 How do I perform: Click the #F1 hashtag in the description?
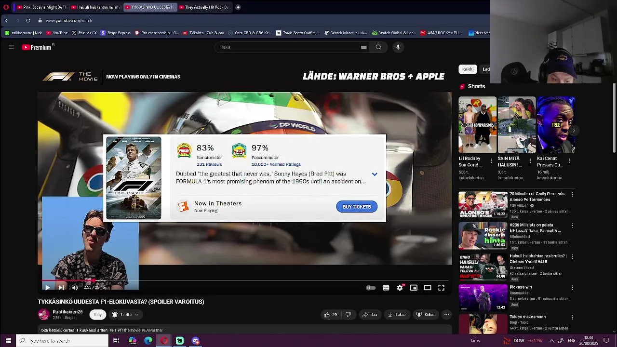(x=113, y=330)
